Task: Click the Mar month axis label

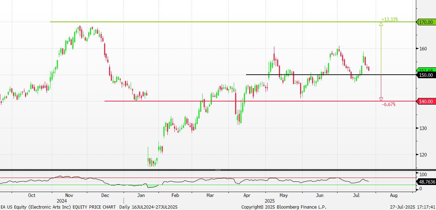Action: (210, 195)
